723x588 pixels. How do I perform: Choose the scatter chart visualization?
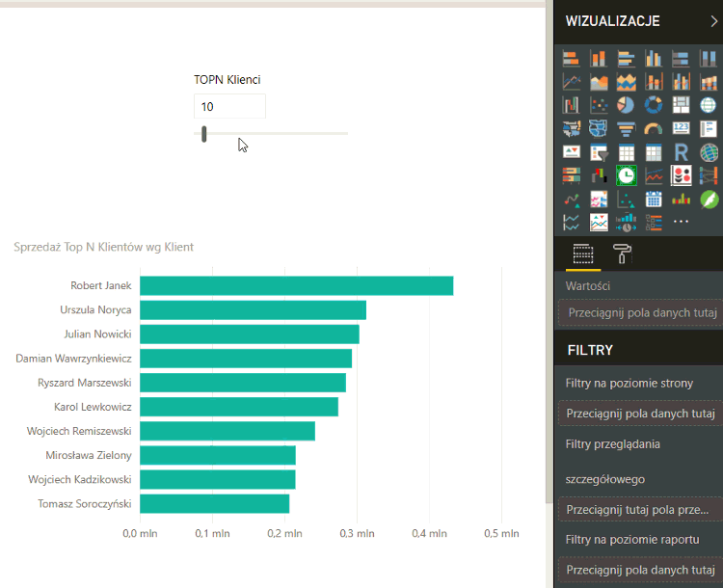click(599, 105)
